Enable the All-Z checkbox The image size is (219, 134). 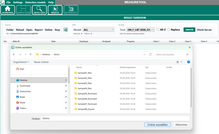pos(158,30)
